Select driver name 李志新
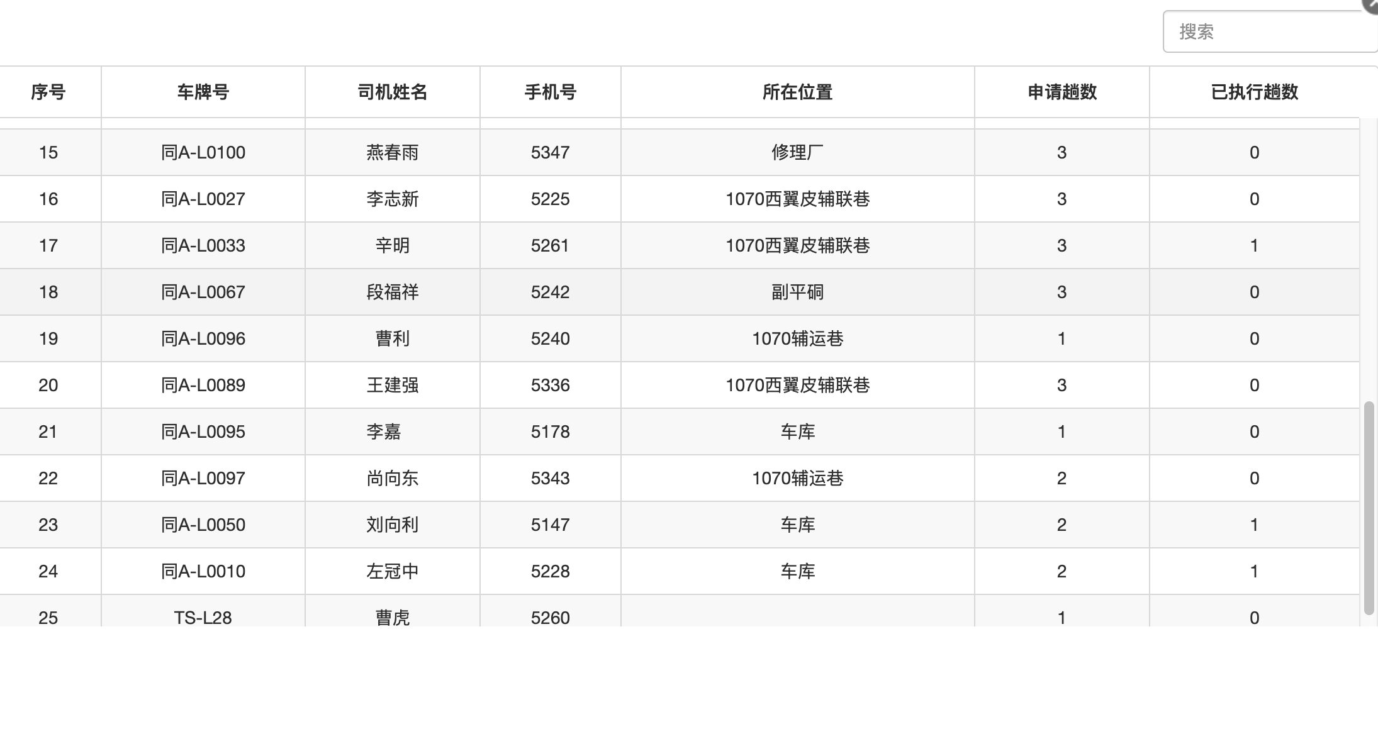Image resolution: width=1378 pixels, height=751 pixels. click(392, 199)
